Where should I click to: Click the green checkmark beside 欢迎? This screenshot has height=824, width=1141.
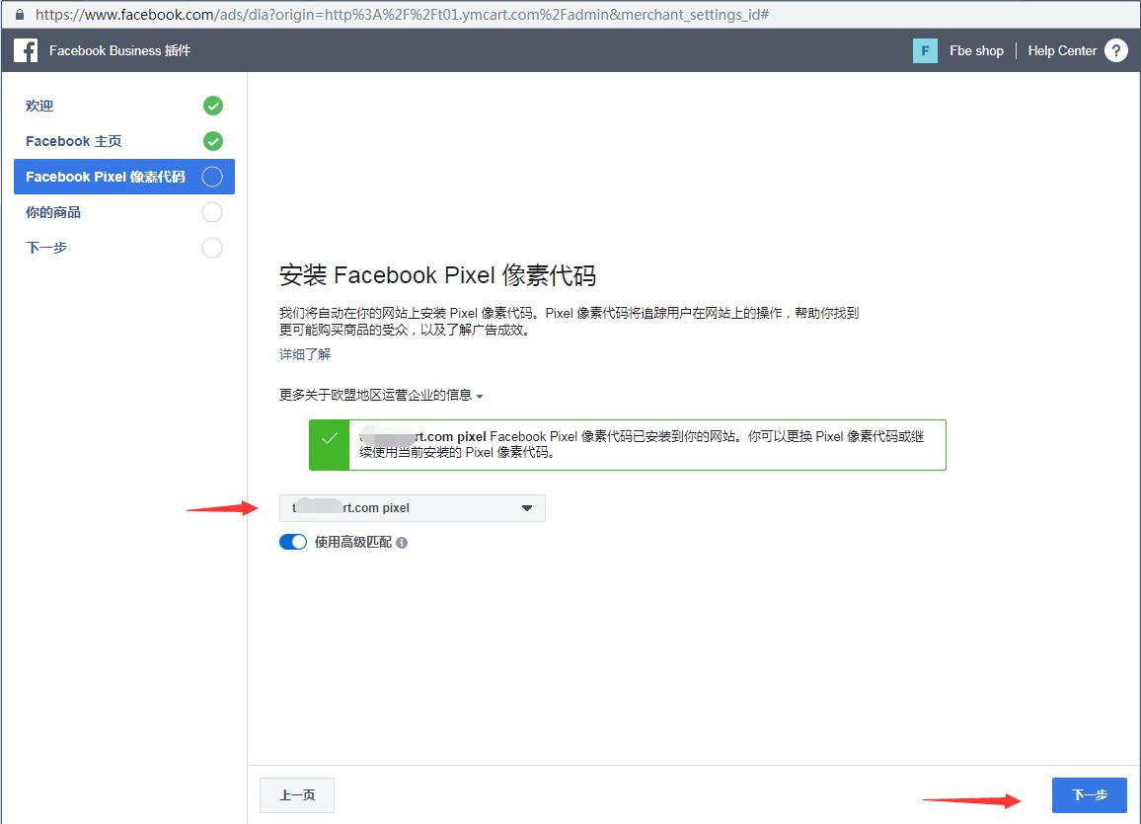tap(212, 106)
